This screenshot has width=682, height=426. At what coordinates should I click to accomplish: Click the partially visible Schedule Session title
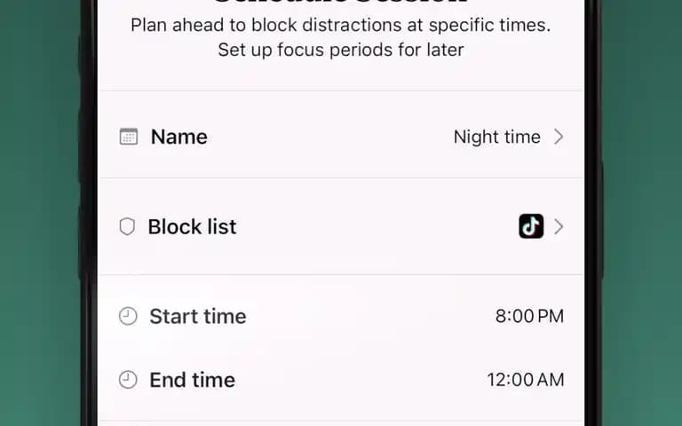click(341, 2)
